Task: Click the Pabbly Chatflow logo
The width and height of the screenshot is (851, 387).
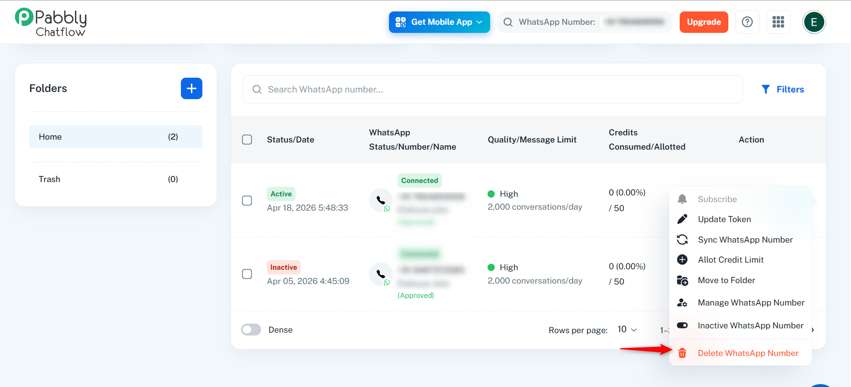Action: tap(51, 22)
